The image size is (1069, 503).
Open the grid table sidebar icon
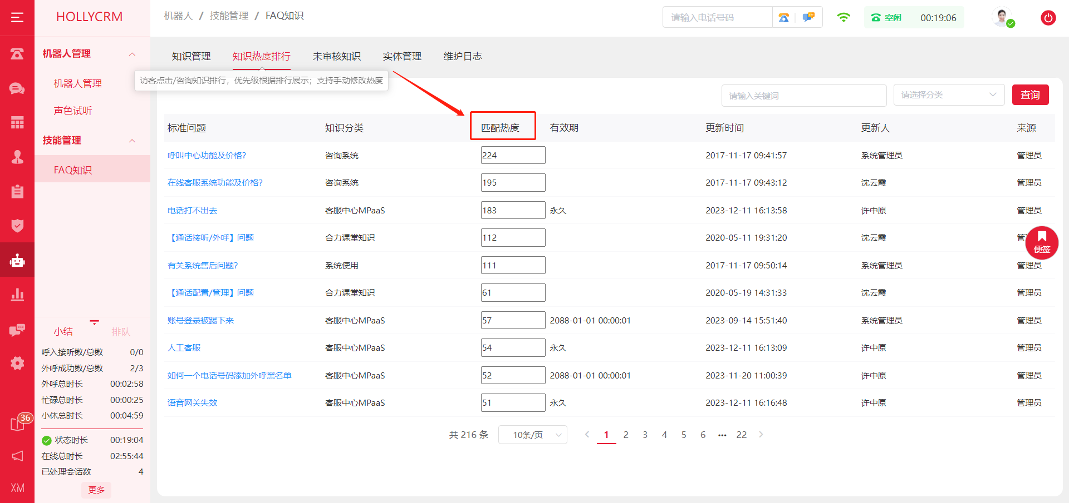click(17, 123)
